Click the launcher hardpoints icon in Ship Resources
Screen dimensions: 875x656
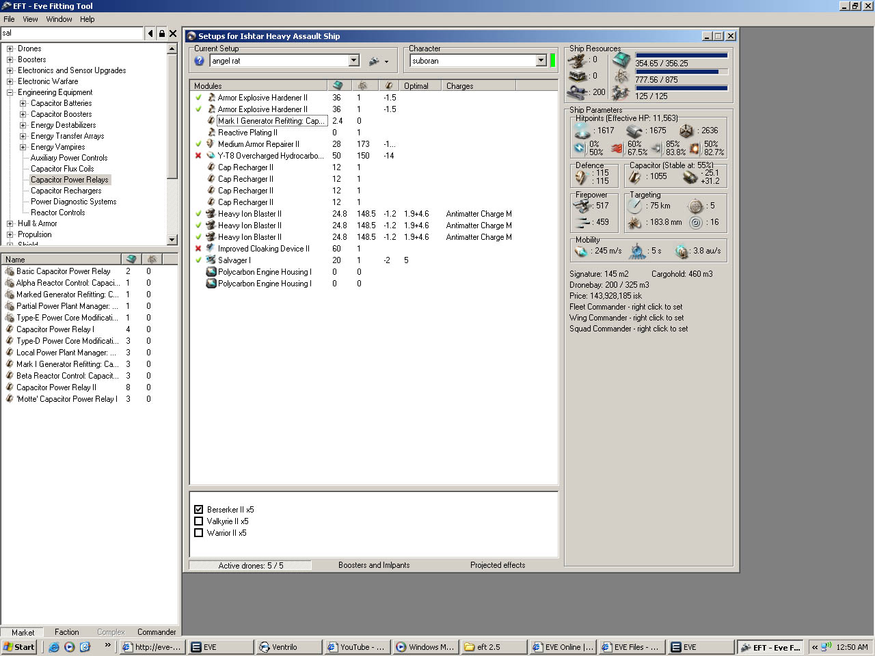(578, 76)
